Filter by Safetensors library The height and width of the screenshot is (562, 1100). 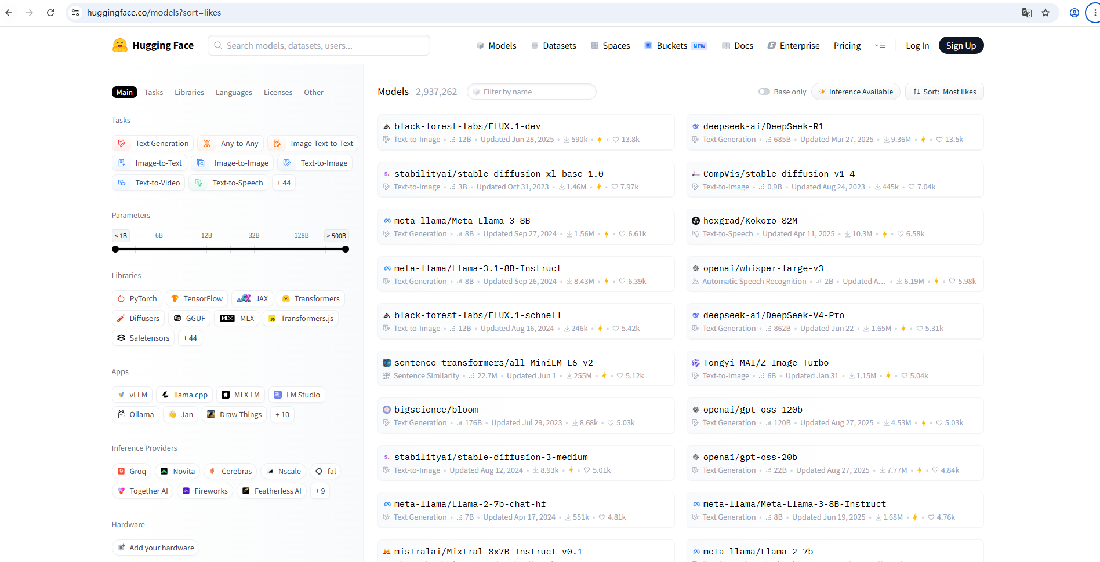coord(143,338)
